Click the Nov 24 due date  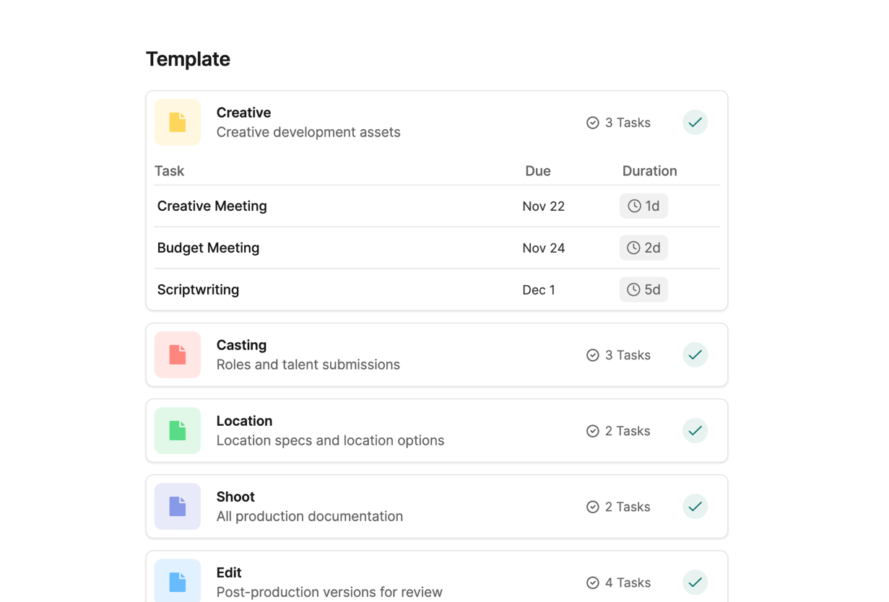coord(544,248)
